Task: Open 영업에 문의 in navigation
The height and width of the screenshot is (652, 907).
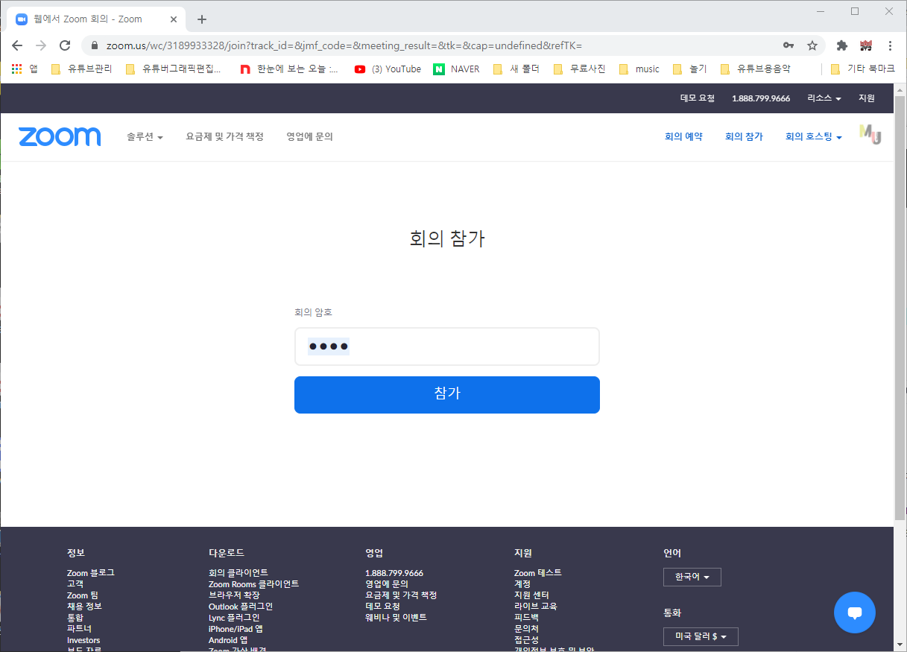Action: pyautogui.click(x=309, y=137)
